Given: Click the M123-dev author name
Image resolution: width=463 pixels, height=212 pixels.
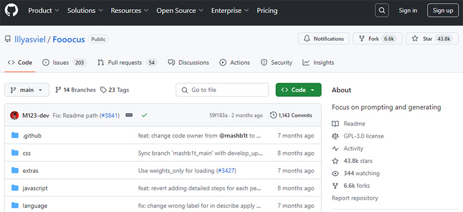Looking at the screenshot, I should tap(36, 116).
